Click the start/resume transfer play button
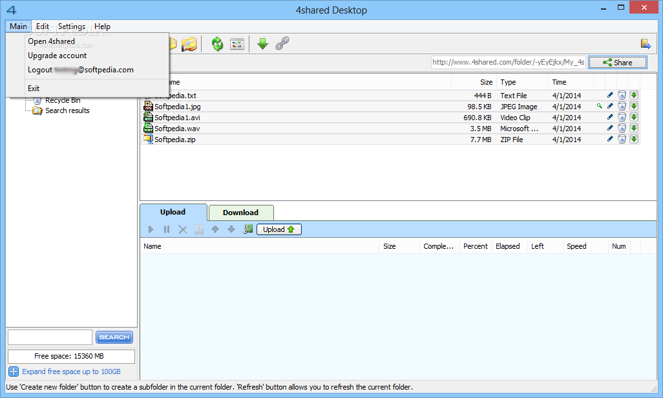The image size is (663, 398). click(151, 229)
